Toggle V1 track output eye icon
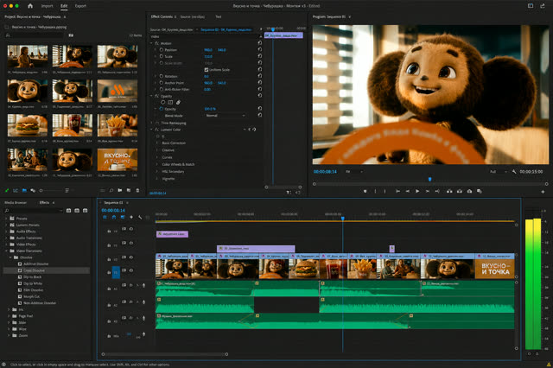Image resolution: width=553 pixels, height=368 pixels. 131,270
